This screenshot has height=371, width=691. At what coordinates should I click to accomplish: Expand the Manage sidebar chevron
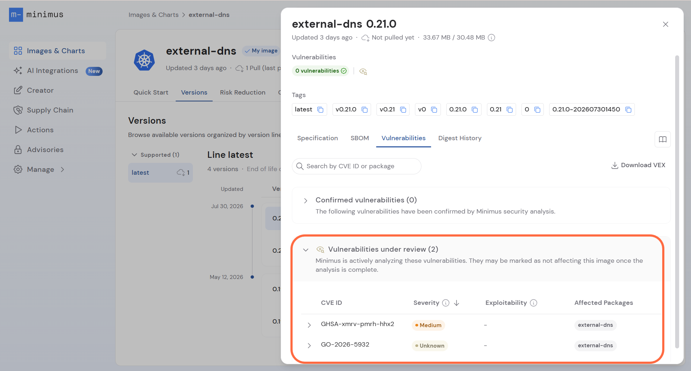pyautogui.click(x=63, y=169)
